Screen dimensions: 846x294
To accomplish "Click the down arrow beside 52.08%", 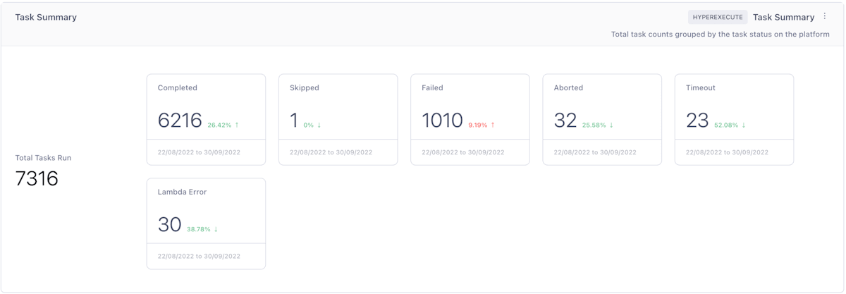I will pos(743,125).
